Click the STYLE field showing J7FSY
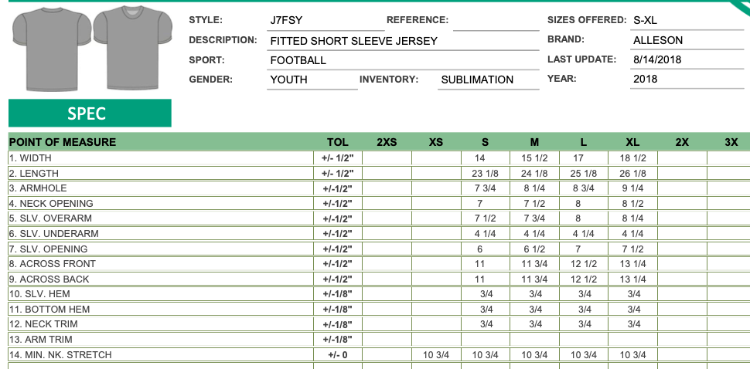The width and height of the screenshot is (750, 369). pyautogui.click(x=327, y=21)
